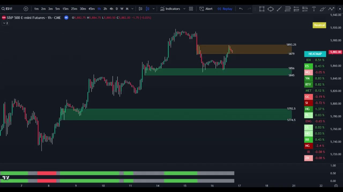
Task: Switch to the 30m timeframe
Action: (x=83, y=9)
